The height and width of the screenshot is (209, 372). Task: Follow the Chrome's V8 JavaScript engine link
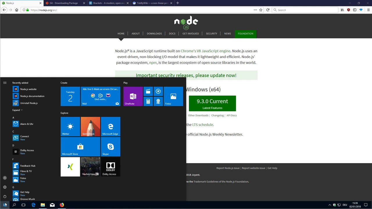205,51
